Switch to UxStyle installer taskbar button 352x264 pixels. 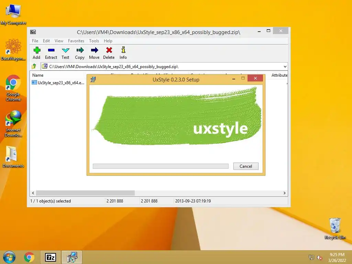[72, 257]
